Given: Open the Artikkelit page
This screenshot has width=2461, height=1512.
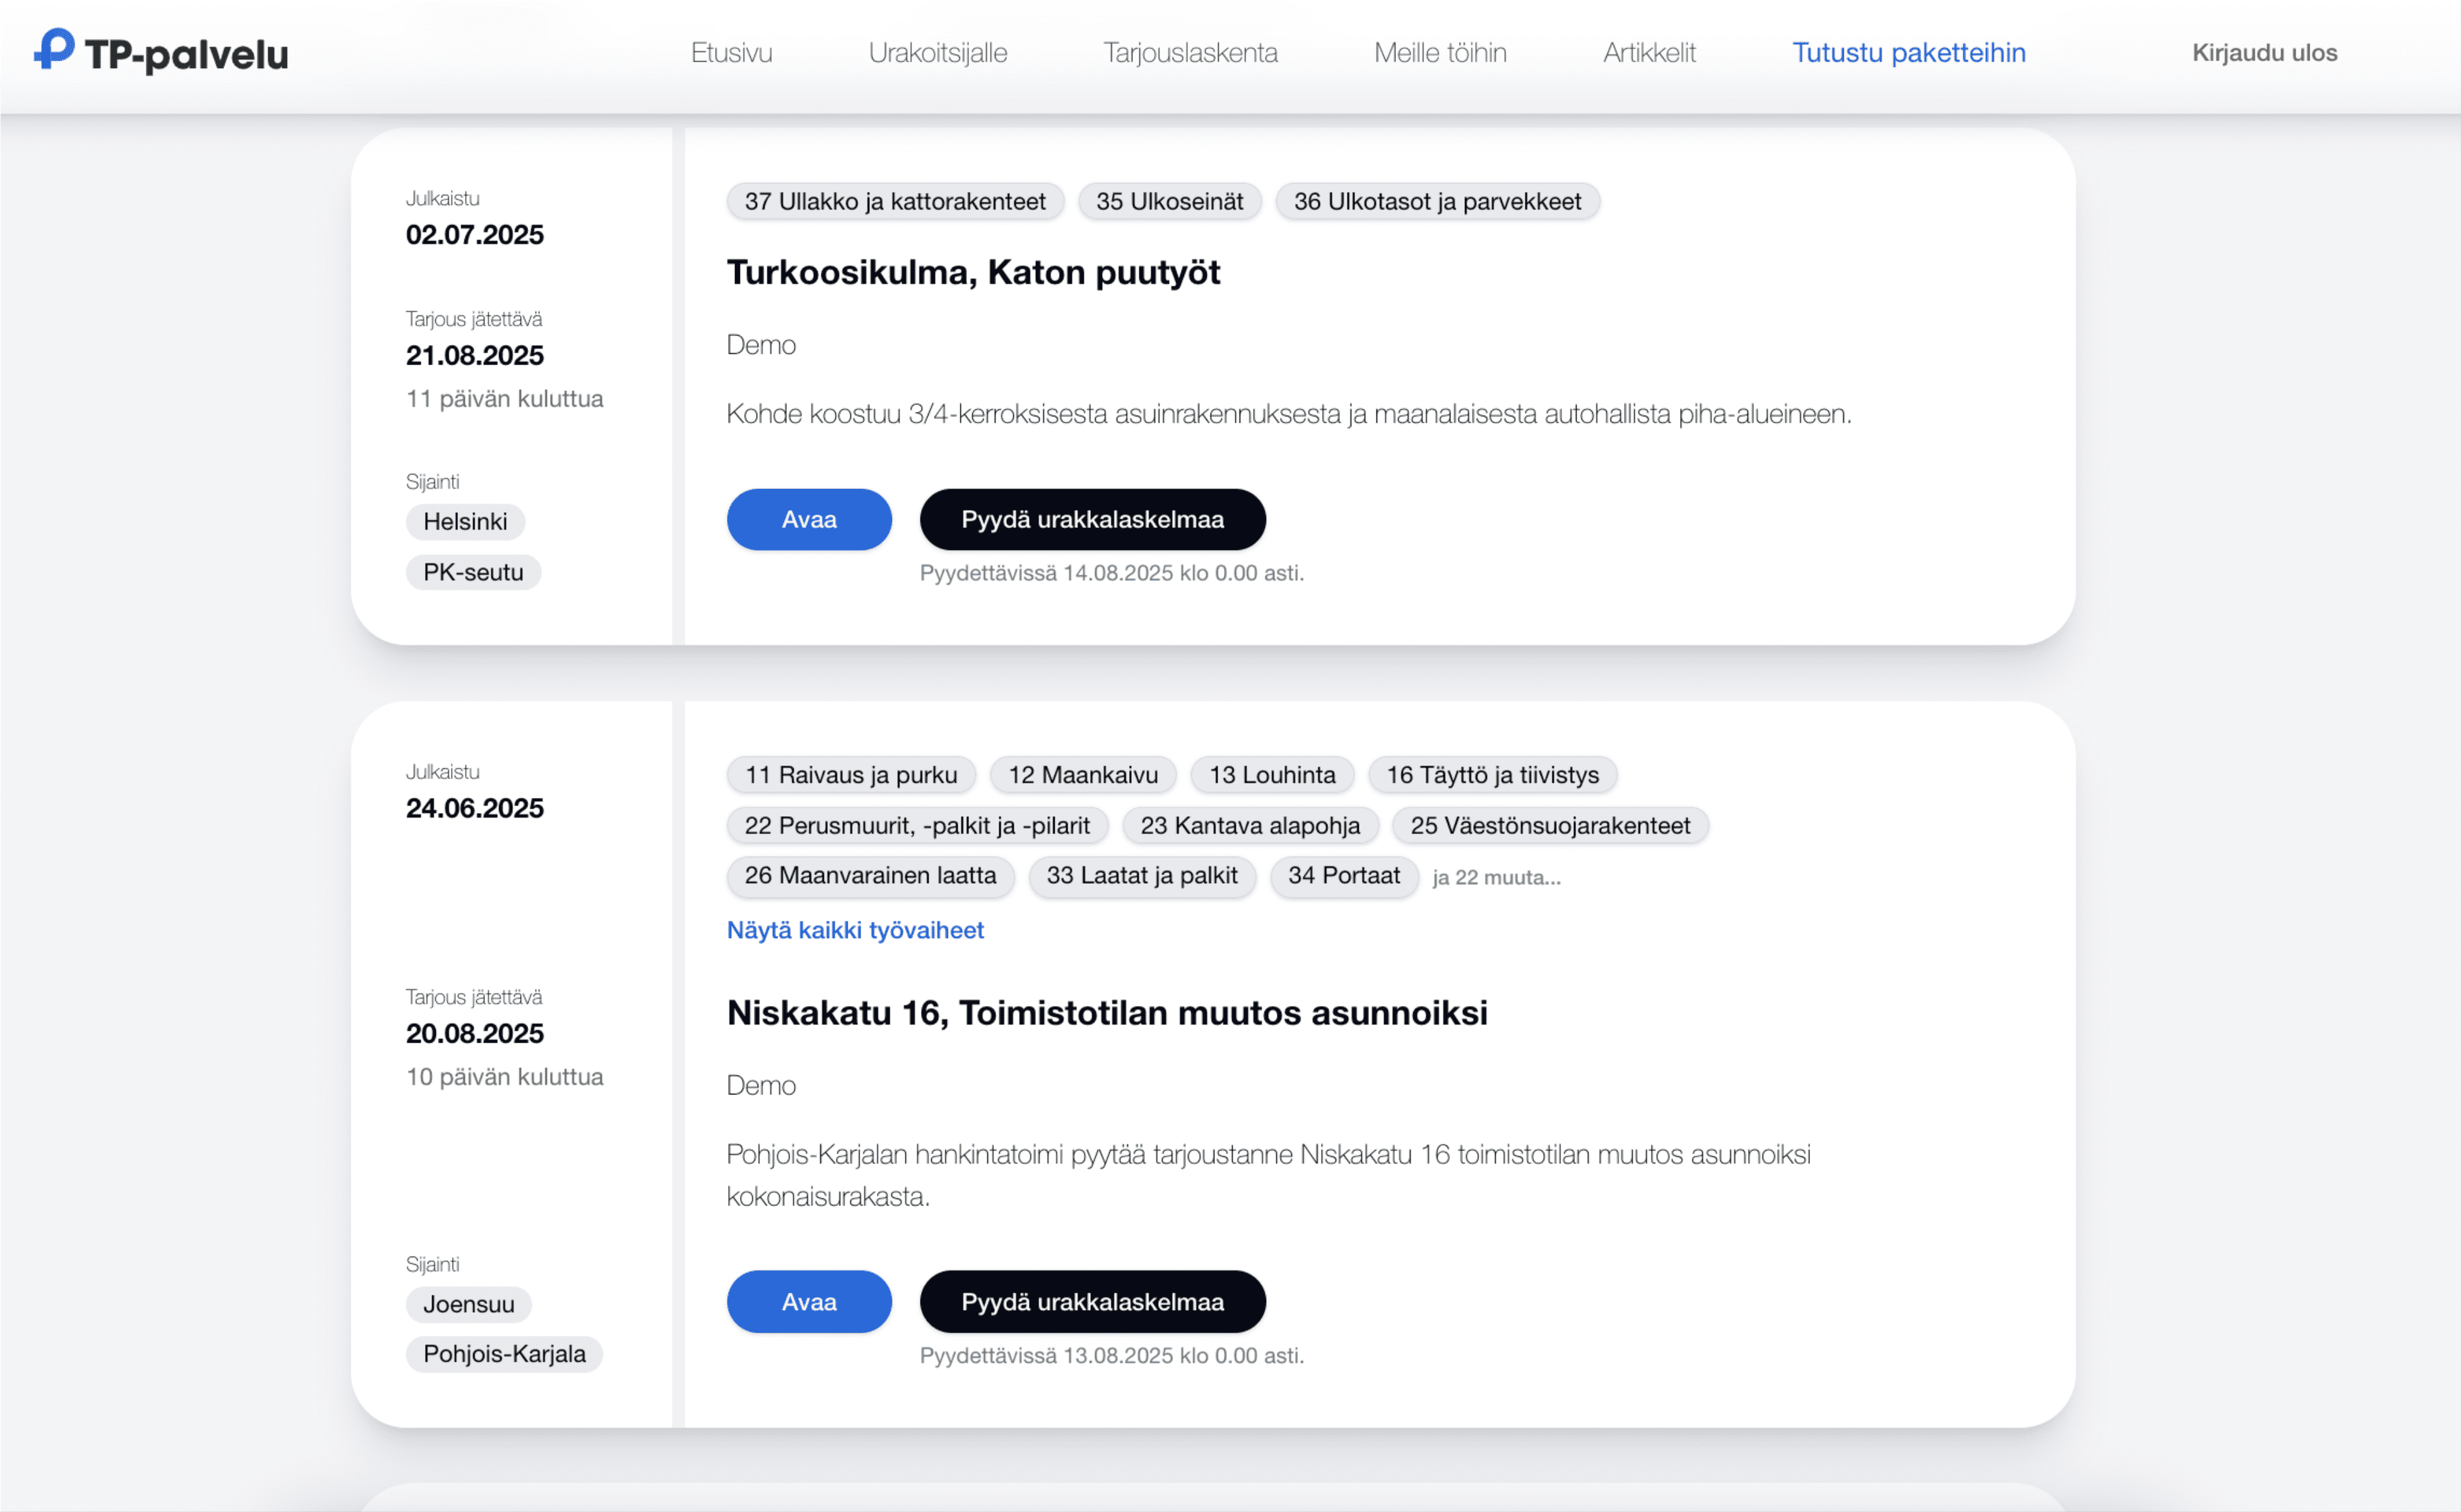Looking at the screenshot, I should click(1649, 52).
